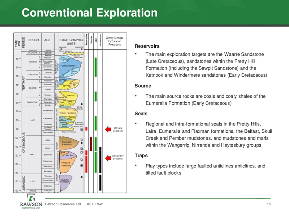Click the EOCENE epoch cell
The height and width of the screenshot is (217, 289).
point(33,88)
